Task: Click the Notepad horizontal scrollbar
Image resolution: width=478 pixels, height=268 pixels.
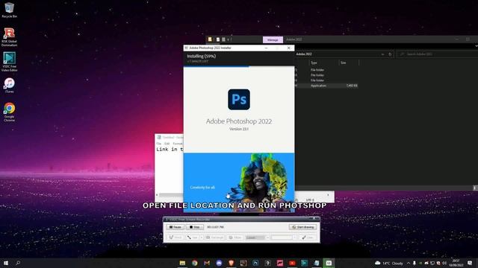Action: tap(170, 195)
